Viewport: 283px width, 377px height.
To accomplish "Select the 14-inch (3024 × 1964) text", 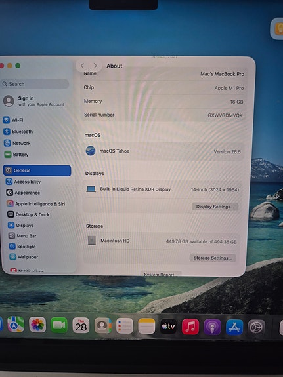I will 215,189.
